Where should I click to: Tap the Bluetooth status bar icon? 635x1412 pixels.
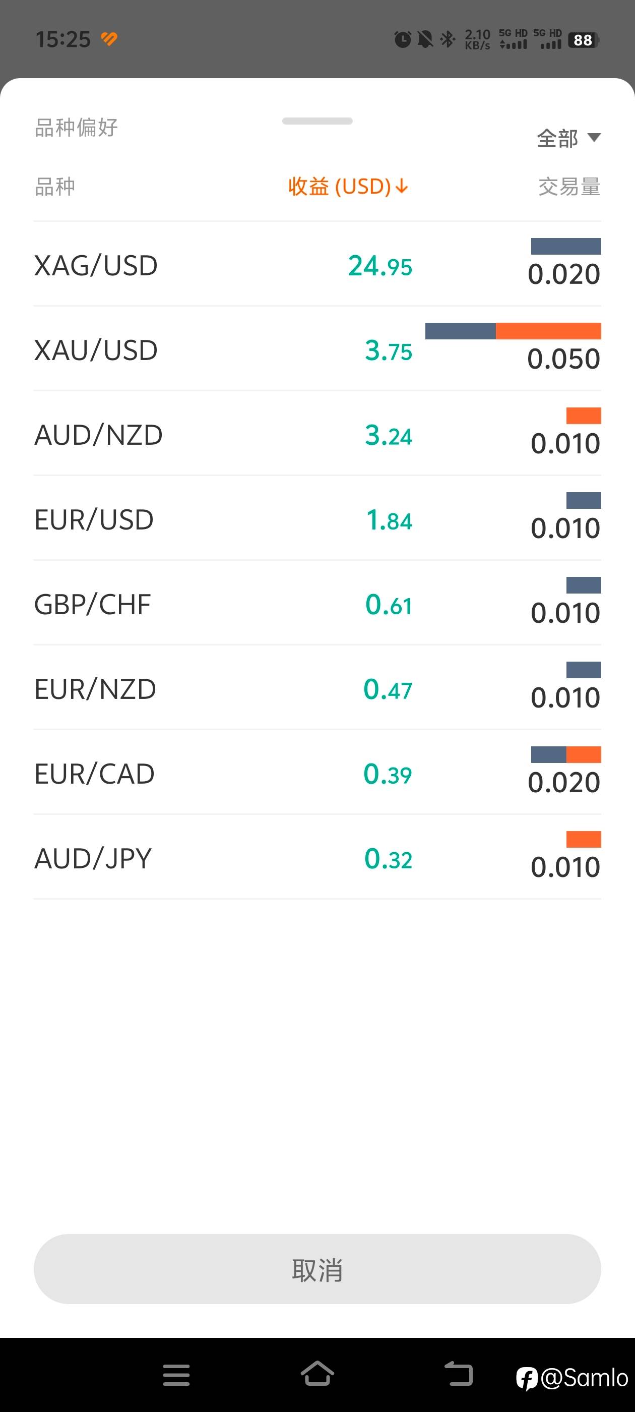pyautogui.click(x=448, y=39)
